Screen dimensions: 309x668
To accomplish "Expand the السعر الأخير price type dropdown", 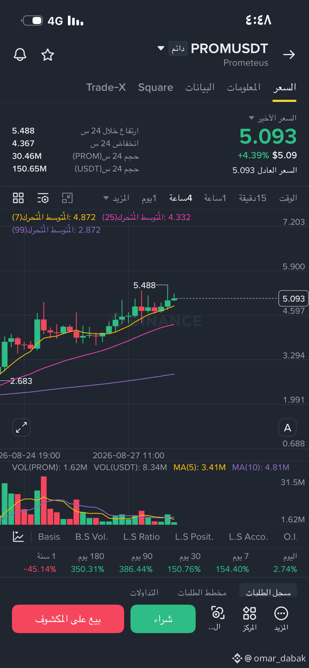I will 252,118.
